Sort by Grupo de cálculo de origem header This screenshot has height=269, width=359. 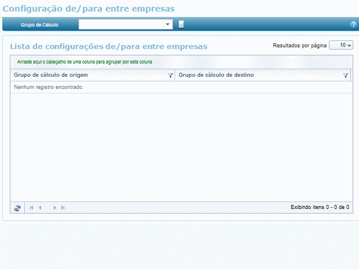click(x=51, y=75)
